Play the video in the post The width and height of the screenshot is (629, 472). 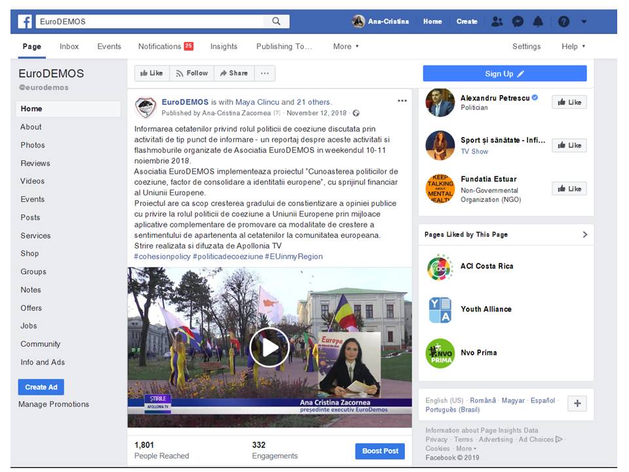269,347
